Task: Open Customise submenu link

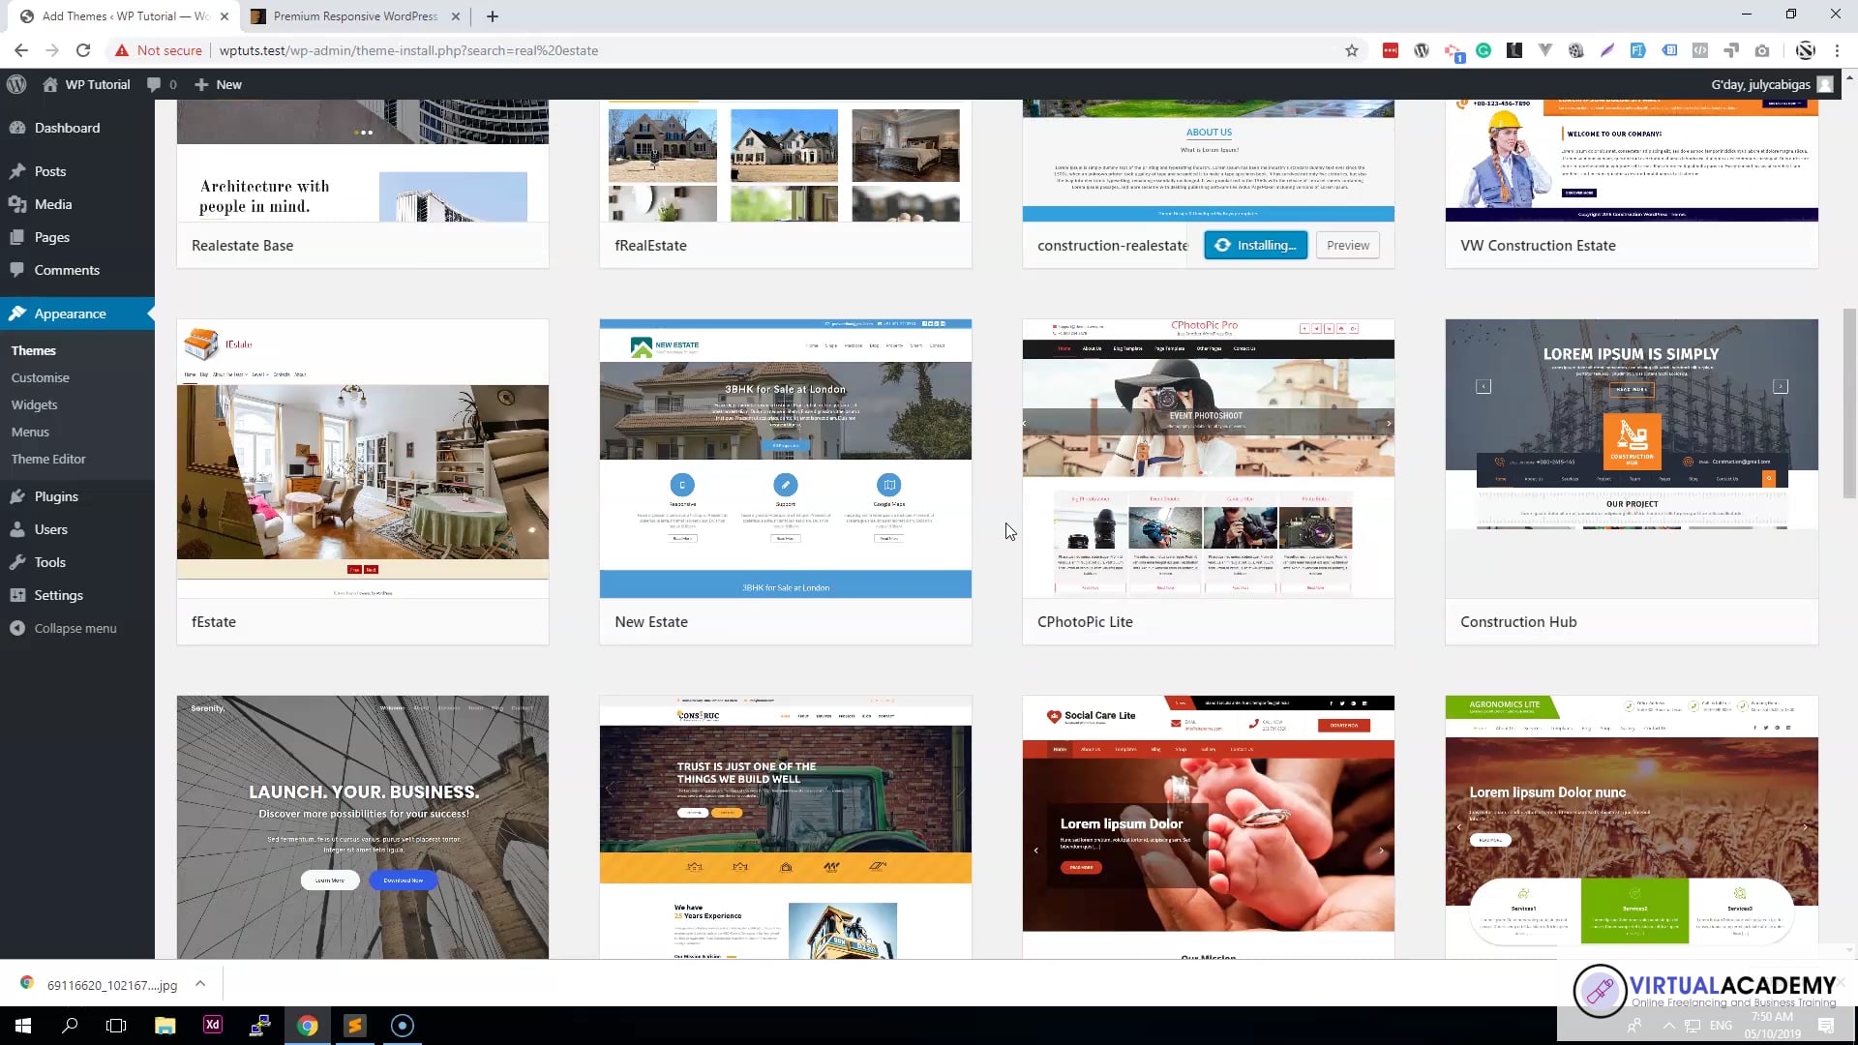Action: pos(41,377)
